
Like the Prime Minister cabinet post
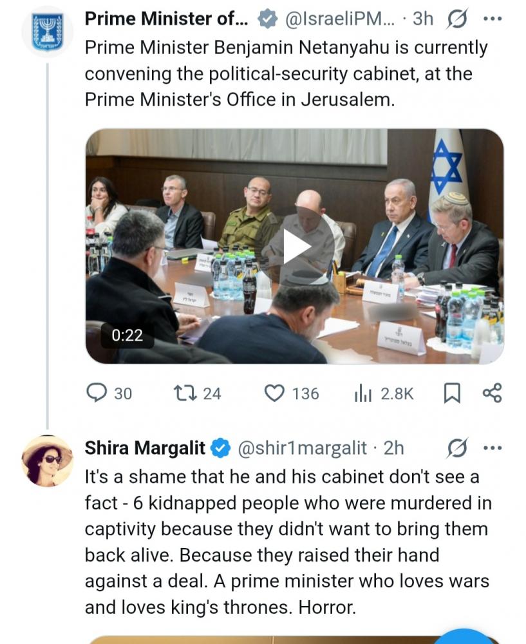[276, 393]
